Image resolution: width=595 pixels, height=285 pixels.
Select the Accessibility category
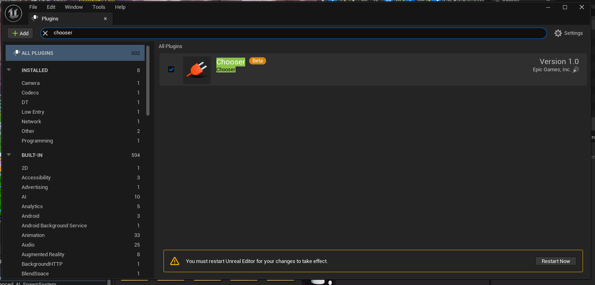75,177
